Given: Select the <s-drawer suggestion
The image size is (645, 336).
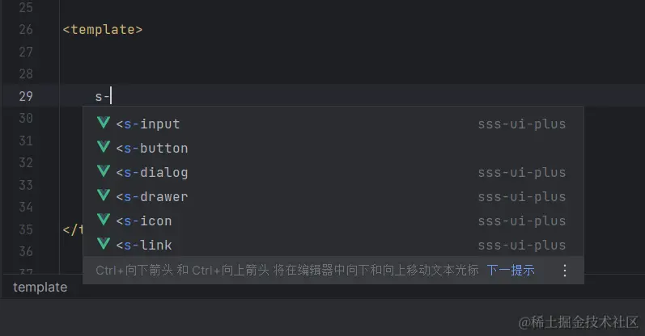Looking at the screenshot, I should 333,196.
